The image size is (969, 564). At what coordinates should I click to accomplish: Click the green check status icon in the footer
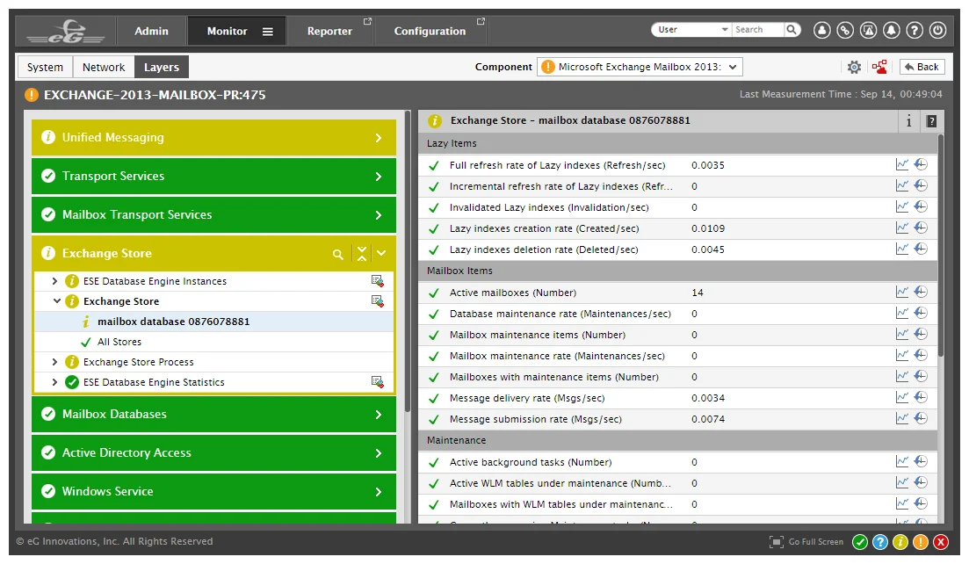pos(859,542)
